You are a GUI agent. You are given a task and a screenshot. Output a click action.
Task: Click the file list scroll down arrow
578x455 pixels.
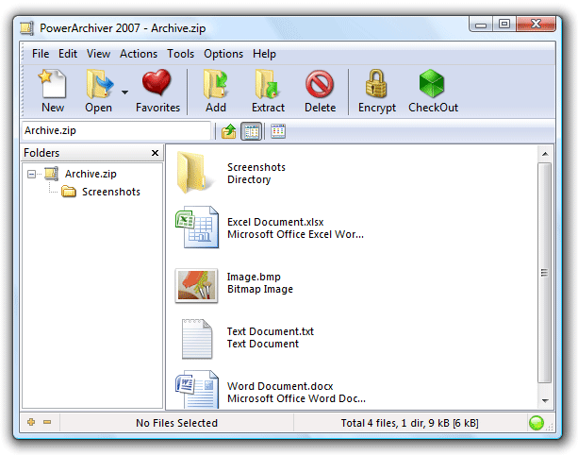click(545, 401)
